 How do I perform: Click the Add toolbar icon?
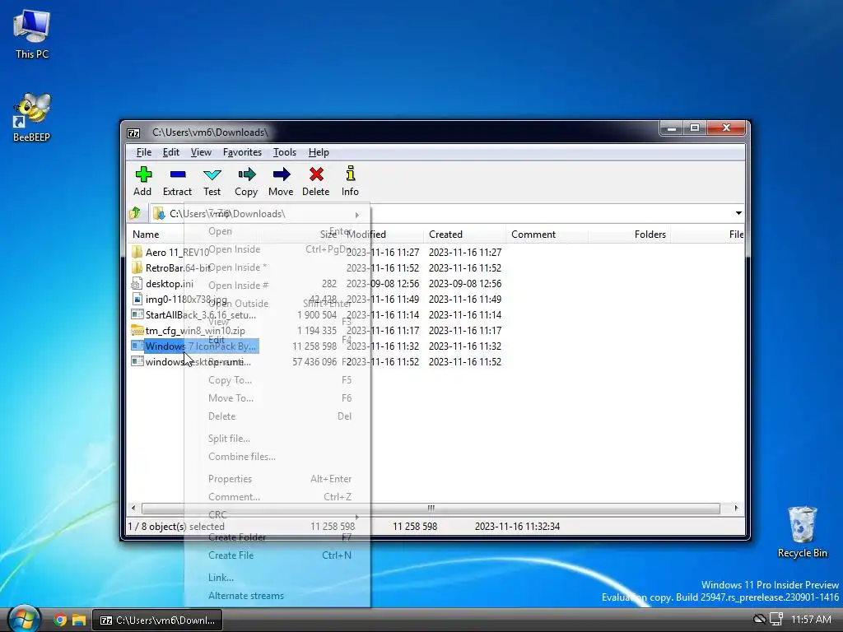(143, 174)
